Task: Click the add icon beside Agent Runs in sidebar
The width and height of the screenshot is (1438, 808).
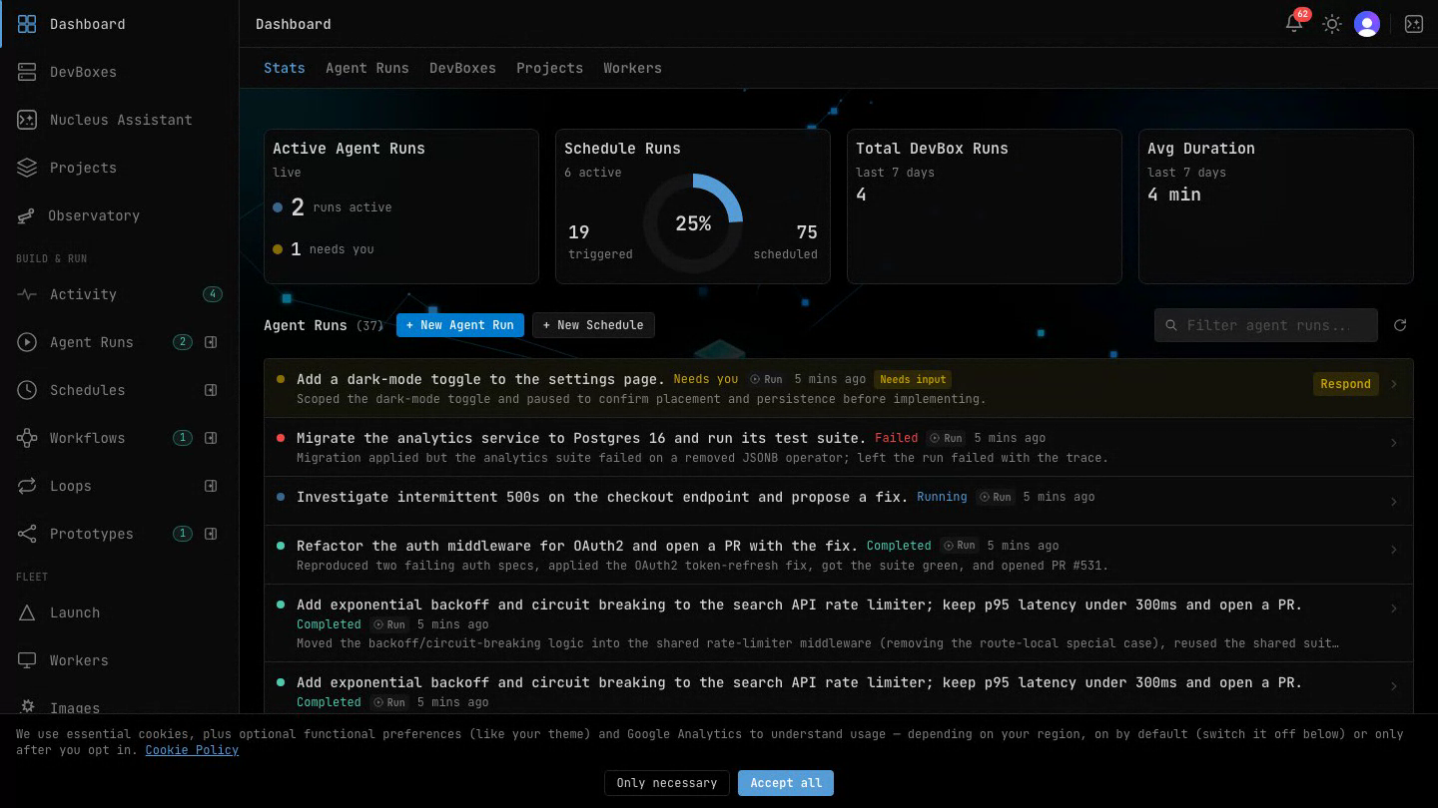Action: [x=211, y=342]
